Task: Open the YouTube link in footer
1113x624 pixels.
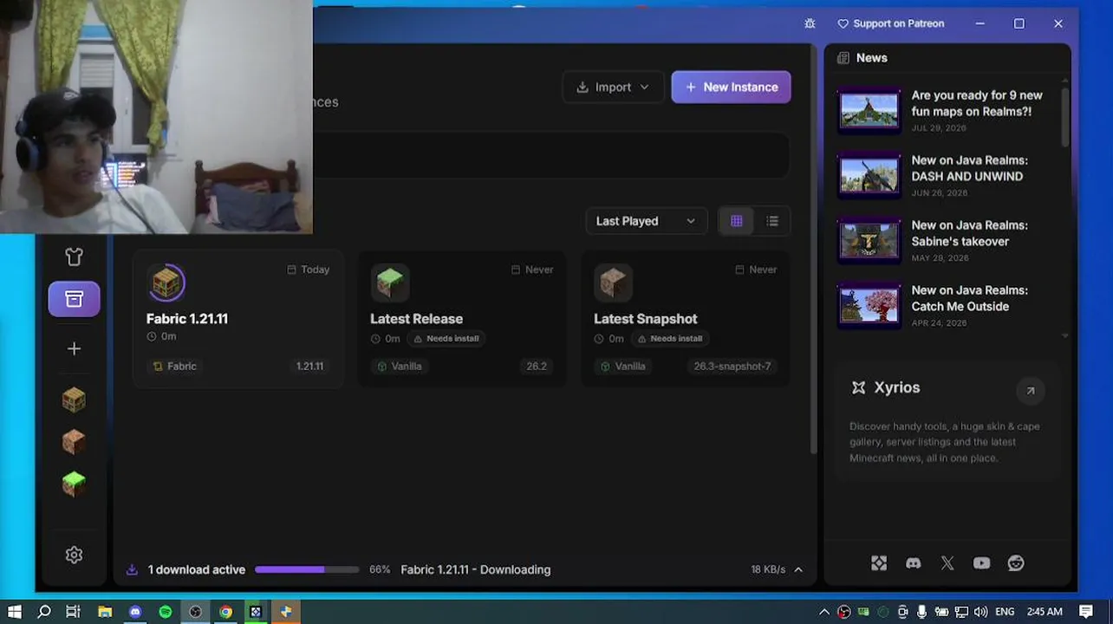Action: (x=981, y=563)
